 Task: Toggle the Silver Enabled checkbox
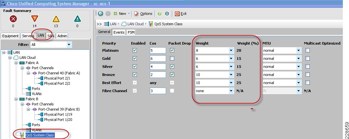135,67
